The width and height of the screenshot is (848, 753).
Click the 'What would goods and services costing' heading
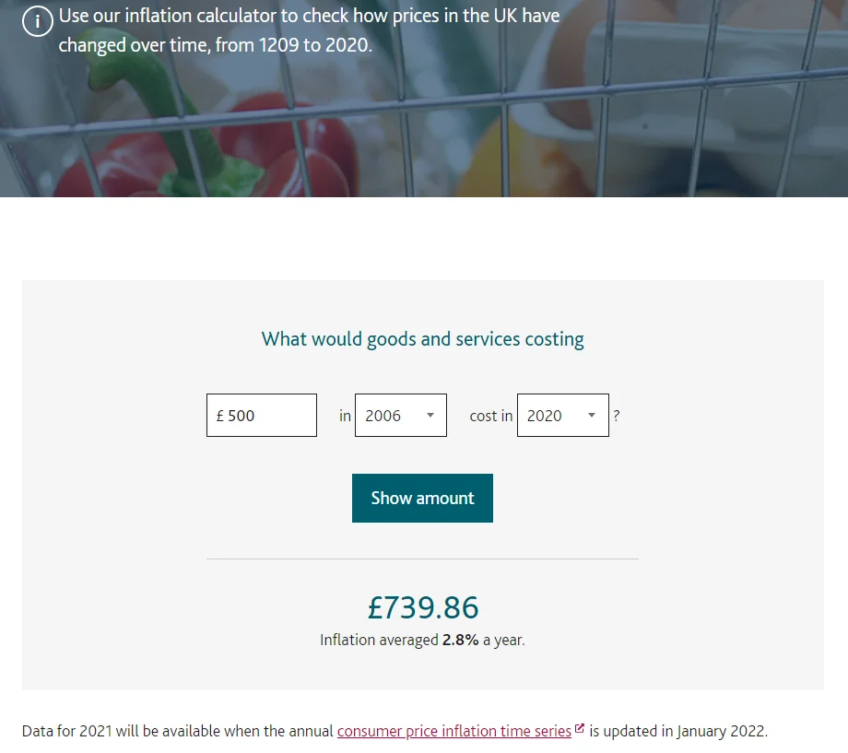point(422,339)
